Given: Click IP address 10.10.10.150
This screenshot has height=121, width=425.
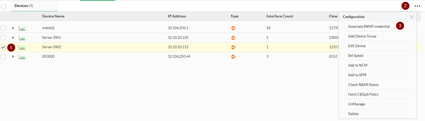Looking at the screenshot, I should click(x=178, y=37).
